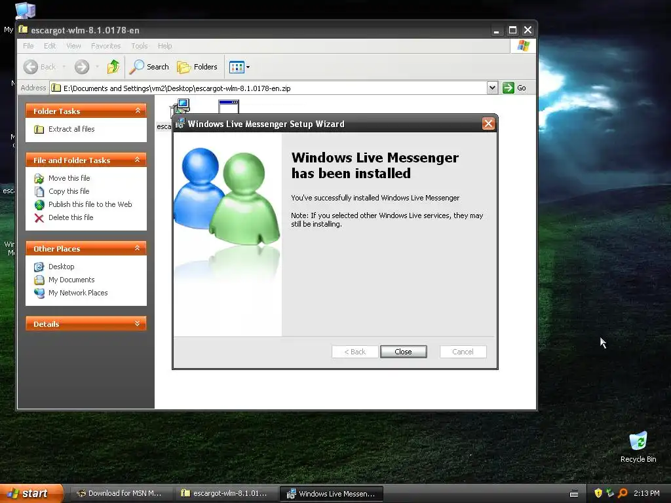This screenshot has height=503, width=671.
Task: Open the Recycle Bin desktop icon
Action: point(638,442)
